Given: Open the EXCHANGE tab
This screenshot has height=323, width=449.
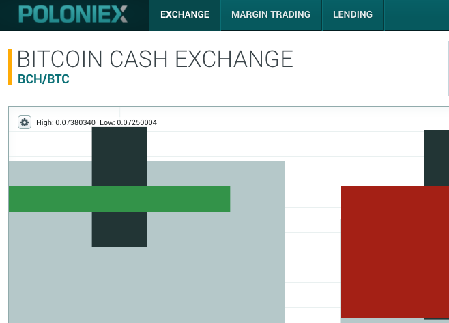Looking at the screenshot, I should [185, 14].
